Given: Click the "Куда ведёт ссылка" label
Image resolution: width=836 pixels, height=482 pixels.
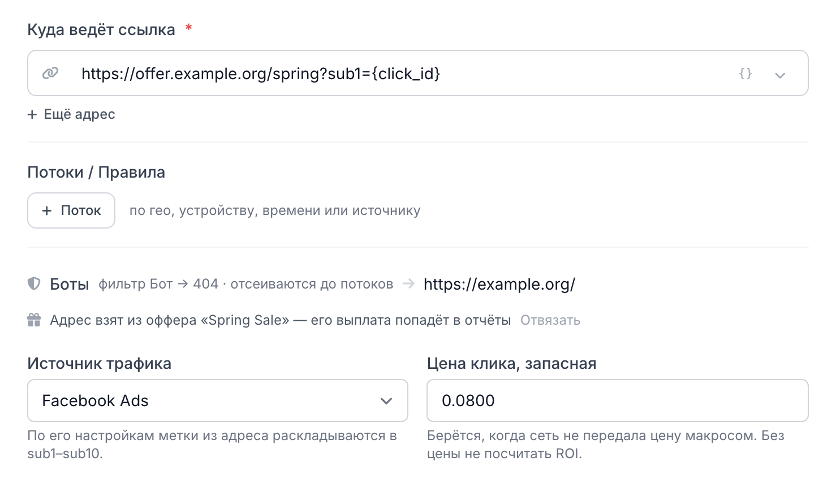Looking at the screenshot, I should [x=101, y=29].
